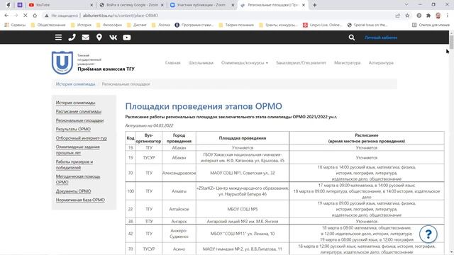The image size is (454, 255).
Task: Open a new browser tab with plus button
Action: [314, 5]
